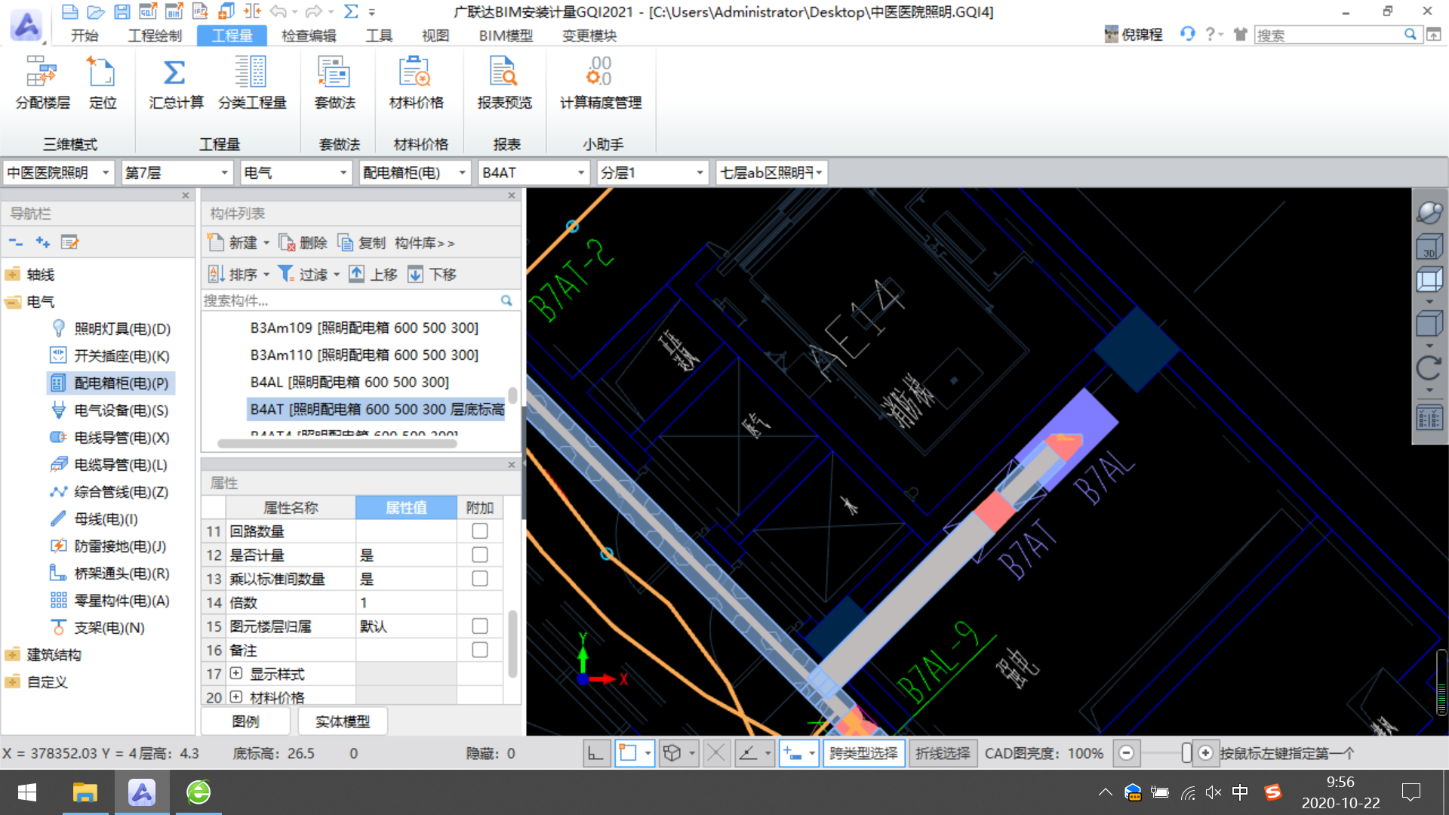Increase CAD brightness with plus button
The height and width of the screenshot is (815, 1449).
coord(1206,753)
